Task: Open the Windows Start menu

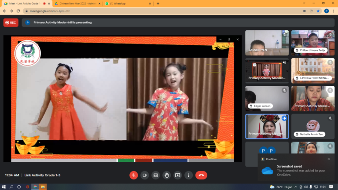Action: pyautogui.click(x=4, y=186)
